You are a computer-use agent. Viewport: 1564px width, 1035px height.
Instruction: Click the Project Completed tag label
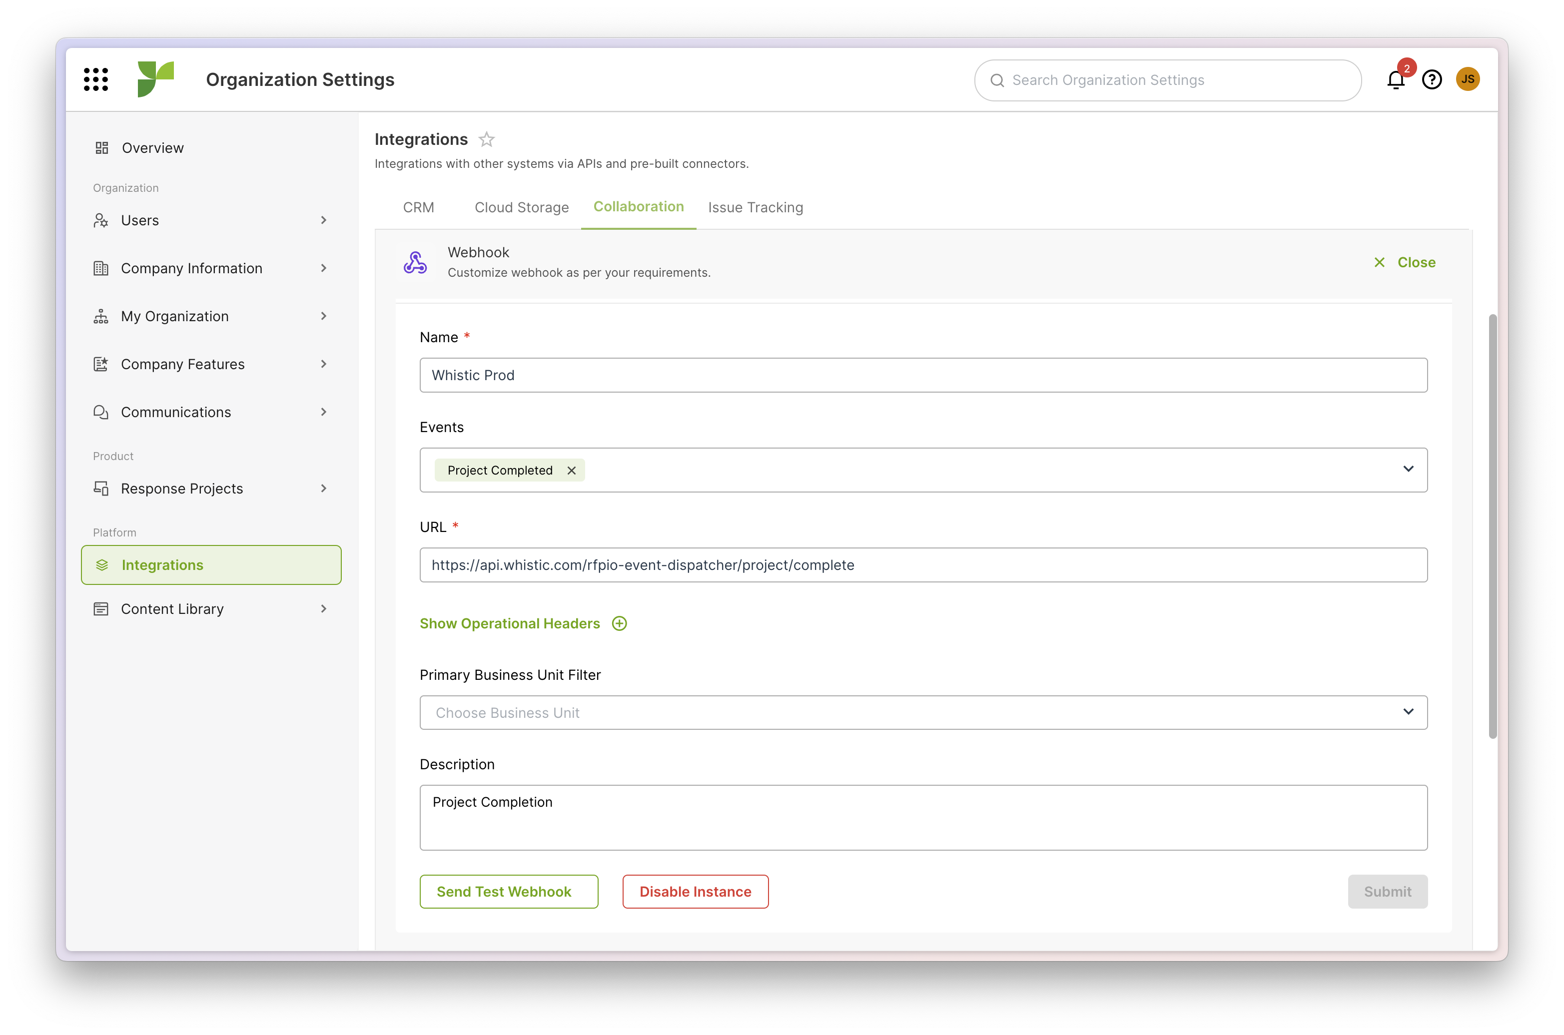click(x=500, y=471)
